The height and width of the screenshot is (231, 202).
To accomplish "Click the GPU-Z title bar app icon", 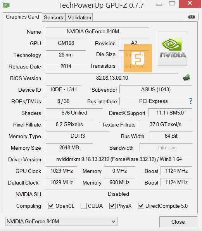I will pyautogui.click(x=6, y=5).
